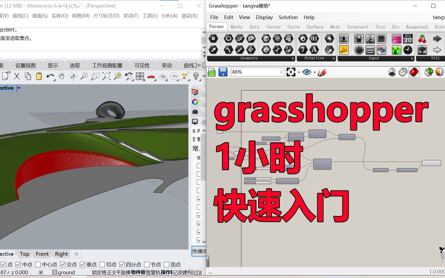Image resolution: width=445 pixels, height=278 pixels.
Task: Open the camera panel icon in Rhino
Action: point(195,112)
